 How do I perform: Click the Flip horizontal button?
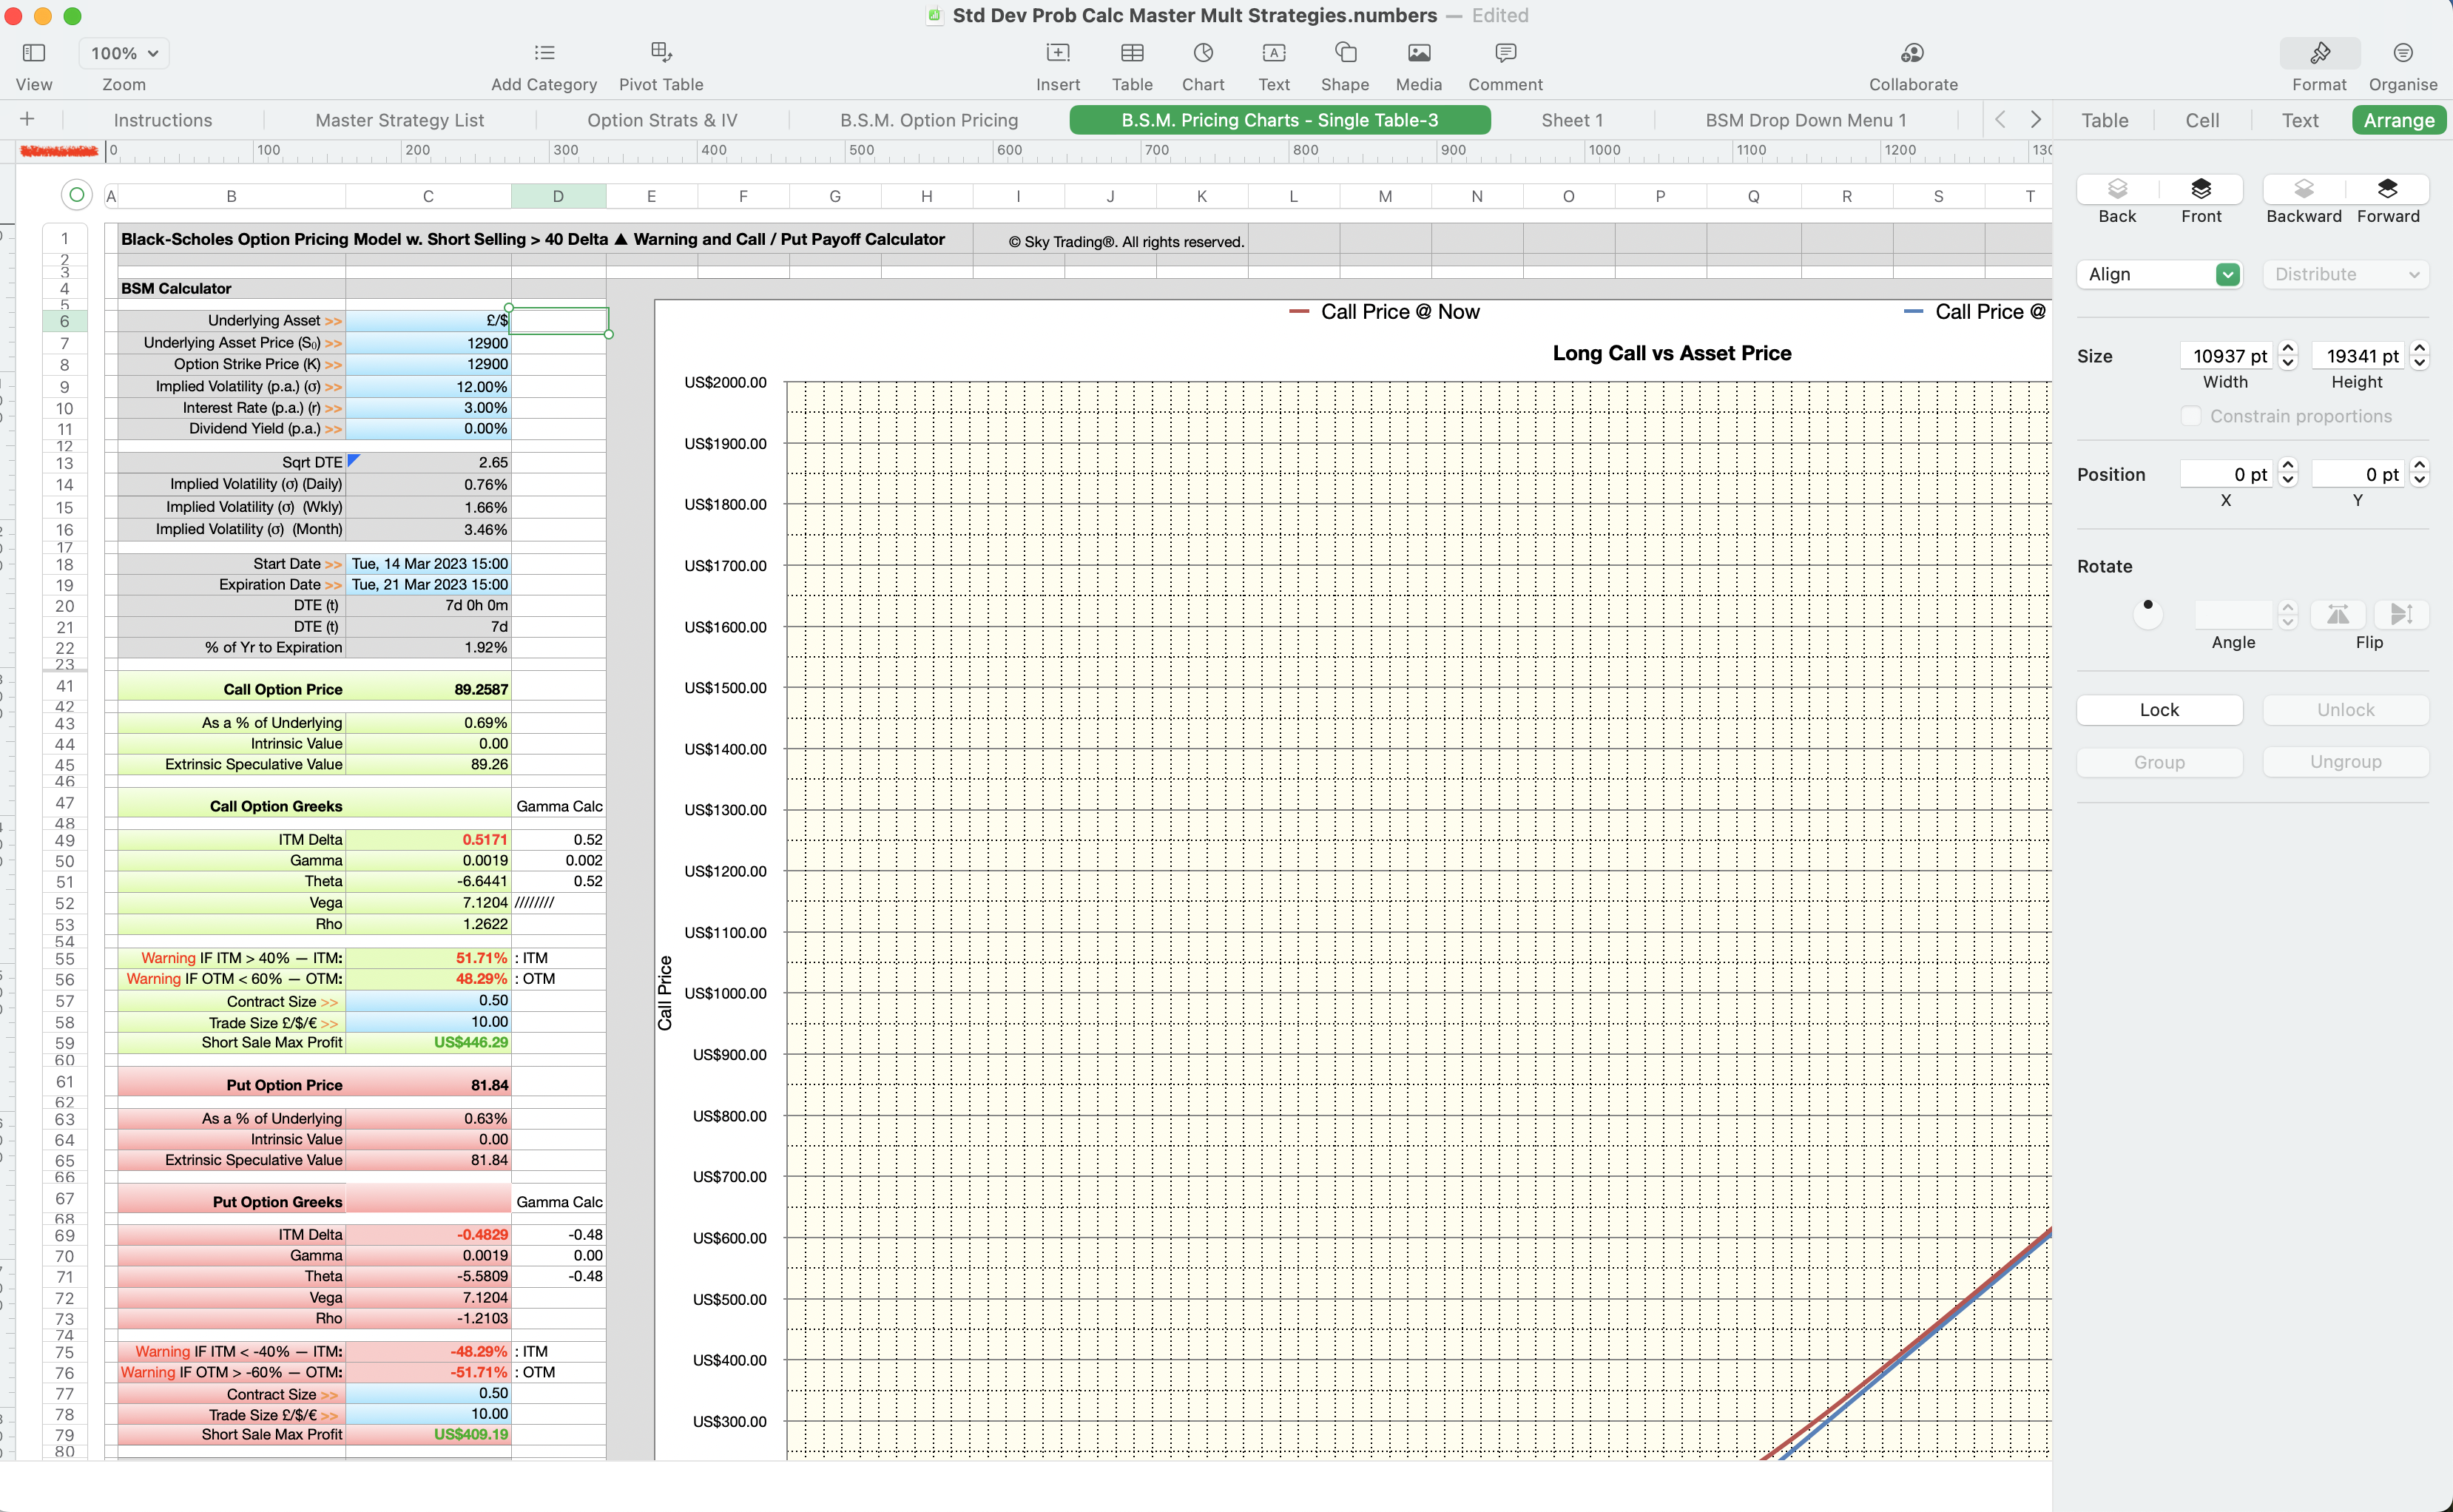coord(2337,614)
